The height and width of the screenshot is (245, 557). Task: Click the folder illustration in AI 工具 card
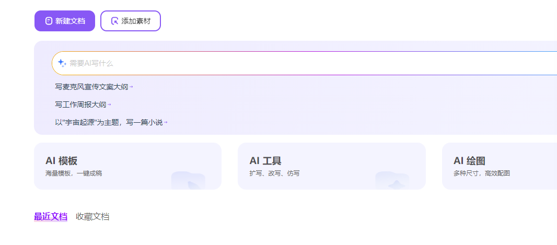tap(392, 180)
